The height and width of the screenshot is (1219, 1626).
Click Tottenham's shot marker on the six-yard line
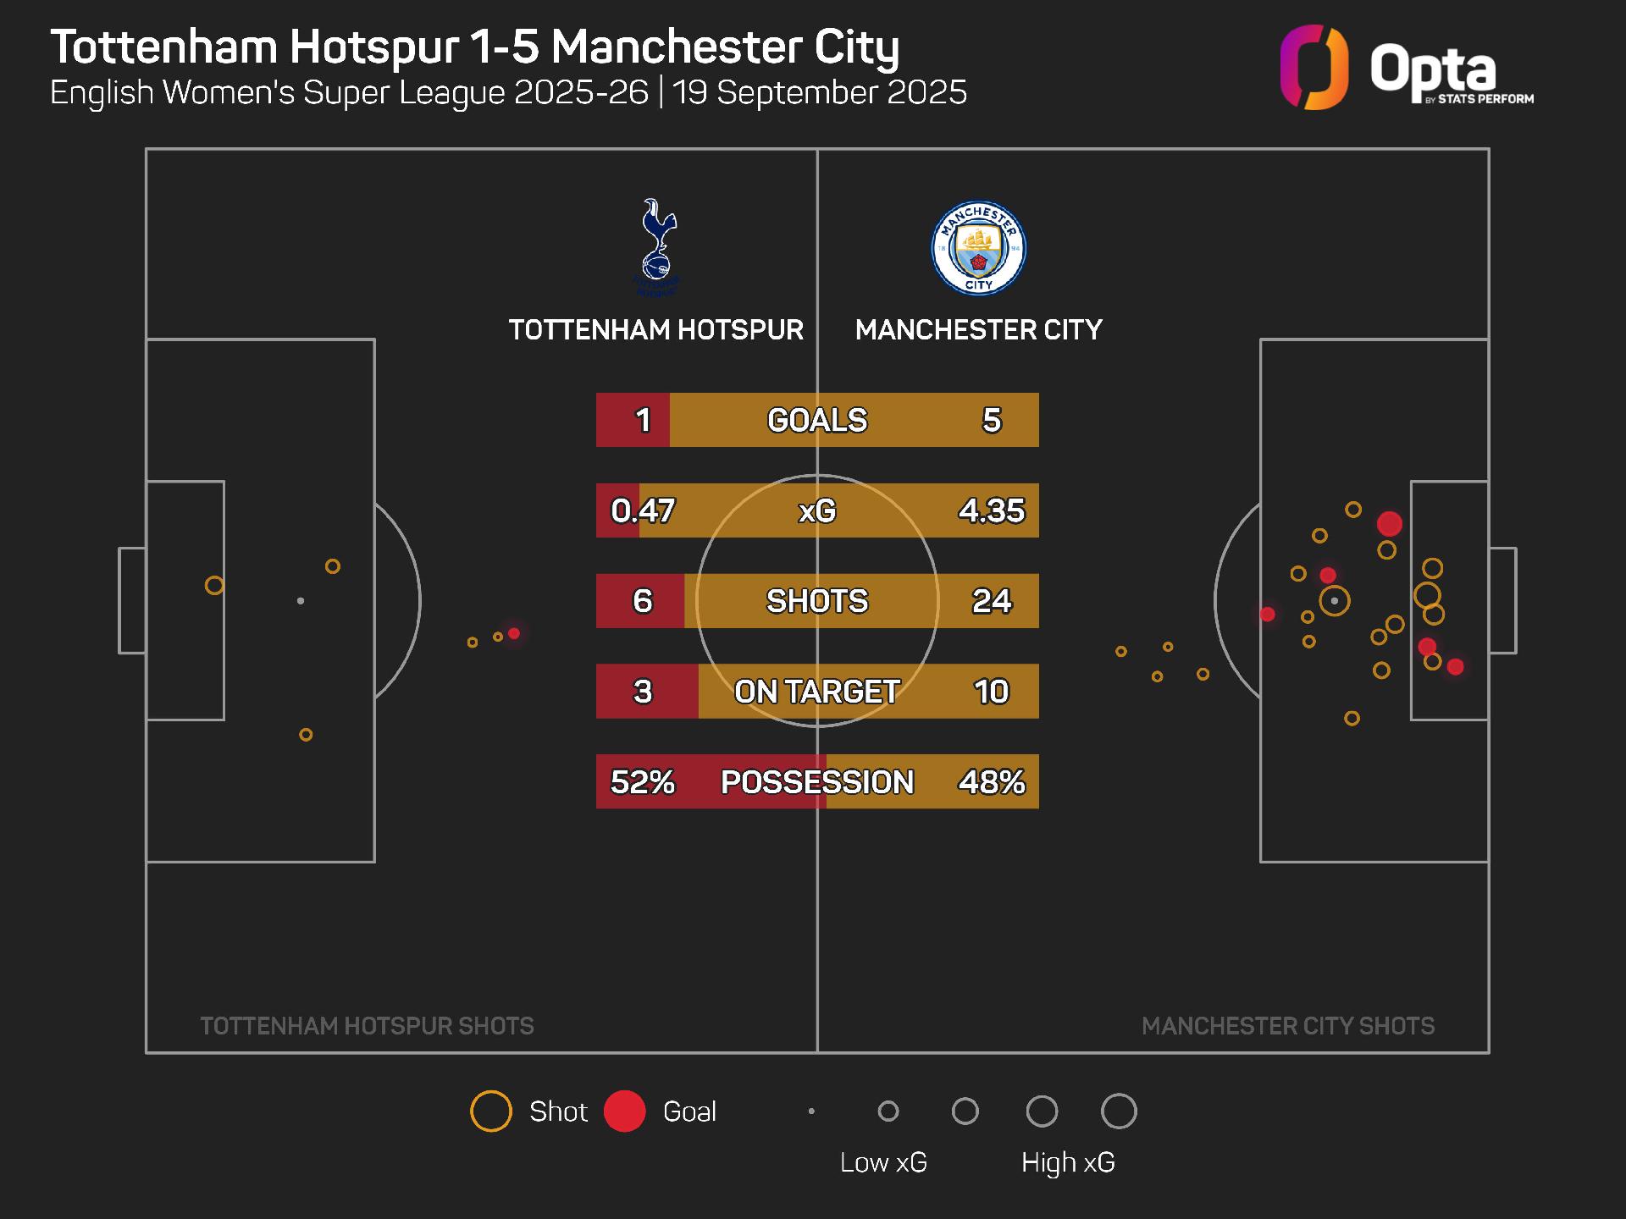coord(214,585)
